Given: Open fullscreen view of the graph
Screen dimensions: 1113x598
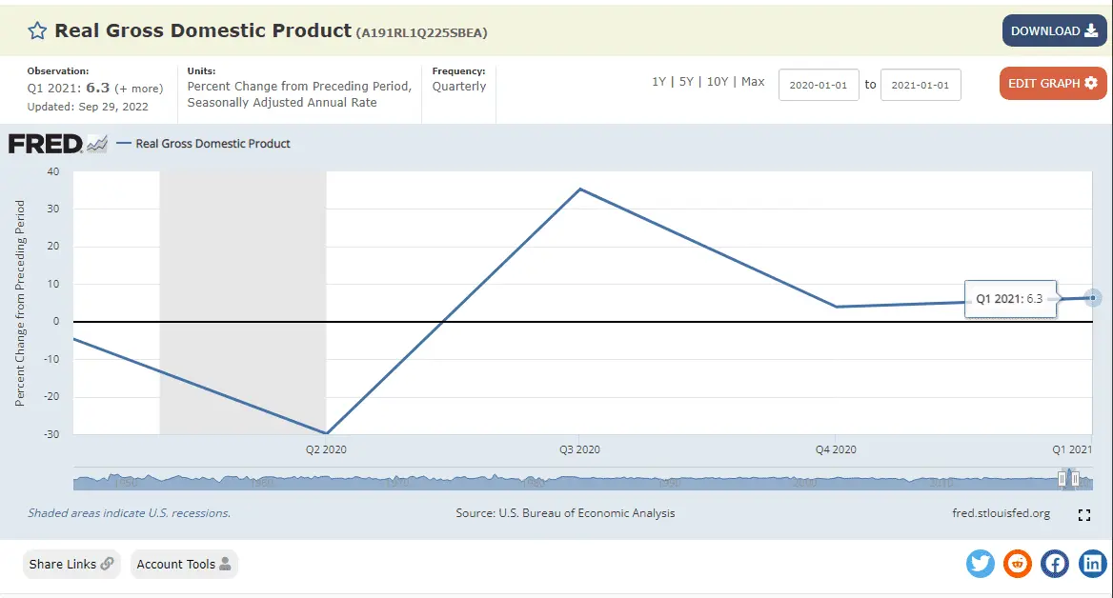Looking at the screenshot, I should [x=1083, y=515].
